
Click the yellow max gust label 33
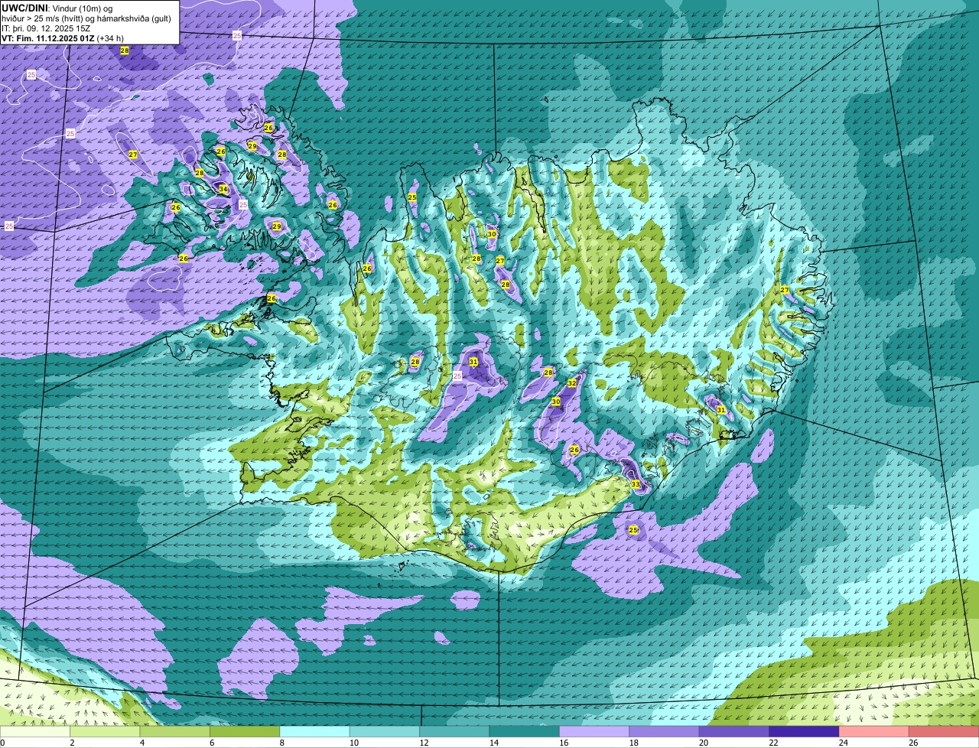635,484
